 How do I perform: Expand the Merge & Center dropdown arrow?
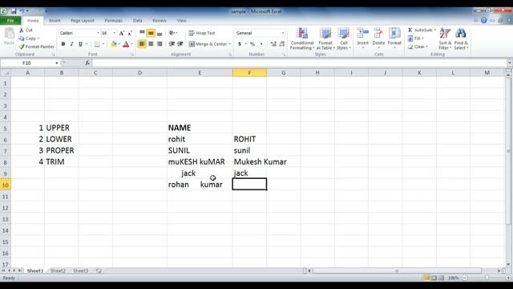tap(229, 44)
